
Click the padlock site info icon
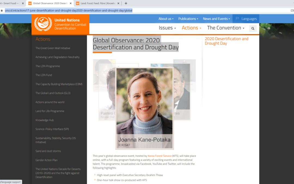click(2, 10)
